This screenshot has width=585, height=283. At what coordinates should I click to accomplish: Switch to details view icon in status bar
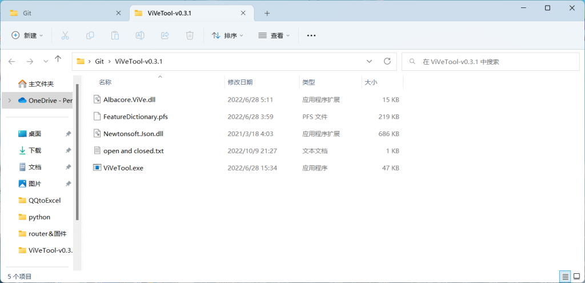point(565,277)
